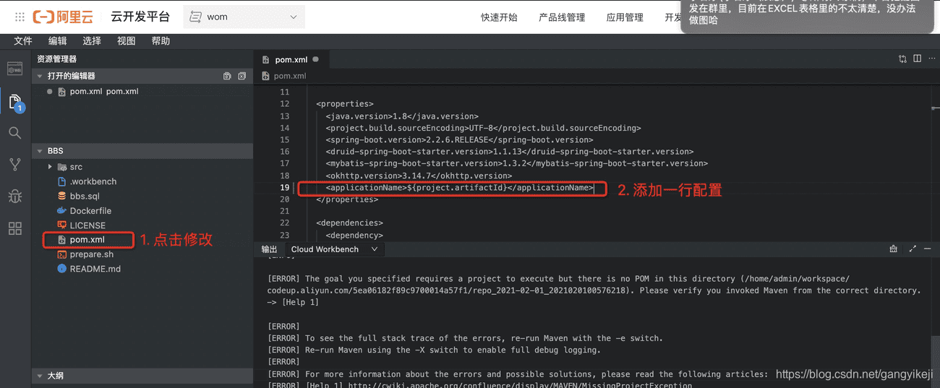Click the unsaved dot on the pom.xml tab
This screenshot has width=940, height=388.
[315, 59]
